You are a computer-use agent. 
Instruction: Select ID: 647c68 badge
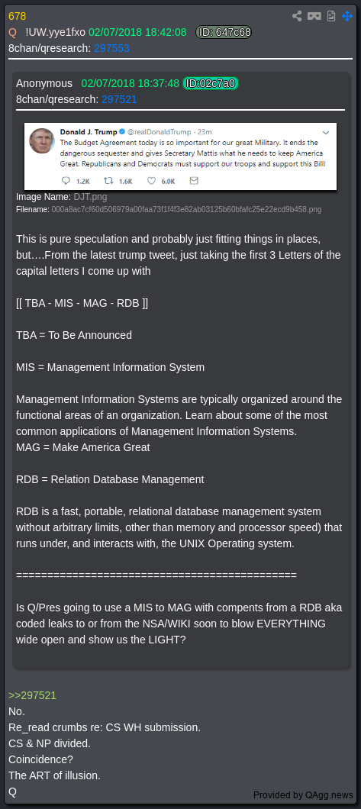tap(224, 33)
